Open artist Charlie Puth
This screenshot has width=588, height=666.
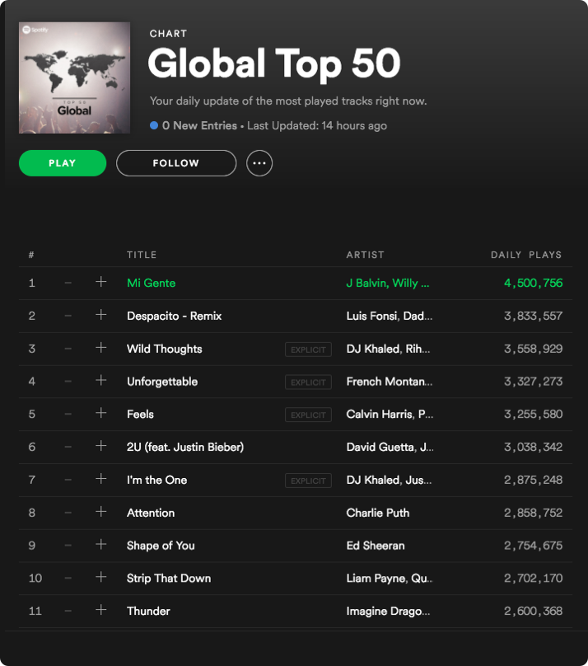[x=378, y=513]
